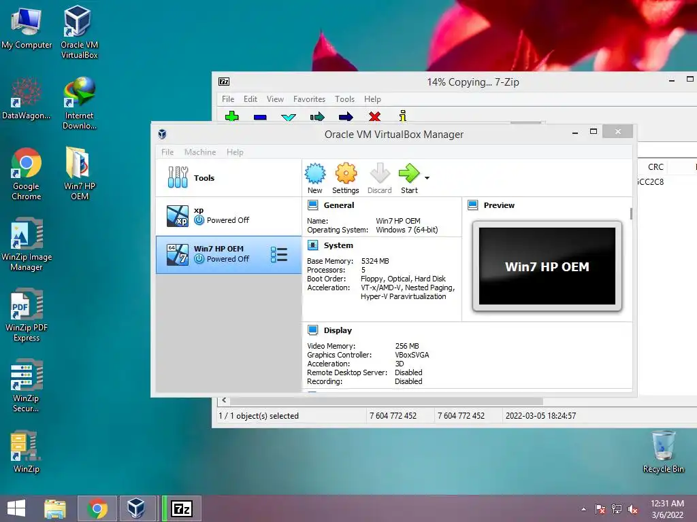Open Oracle VM VirtualBox desktop shortcut

79,32
